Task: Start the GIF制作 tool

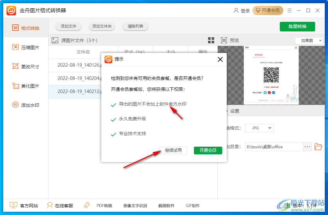Action: (193, 206)
